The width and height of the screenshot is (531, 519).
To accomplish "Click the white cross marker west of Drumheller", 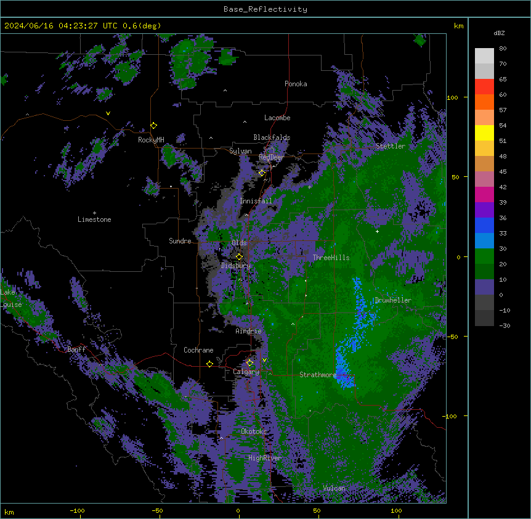I will [377, 231].
